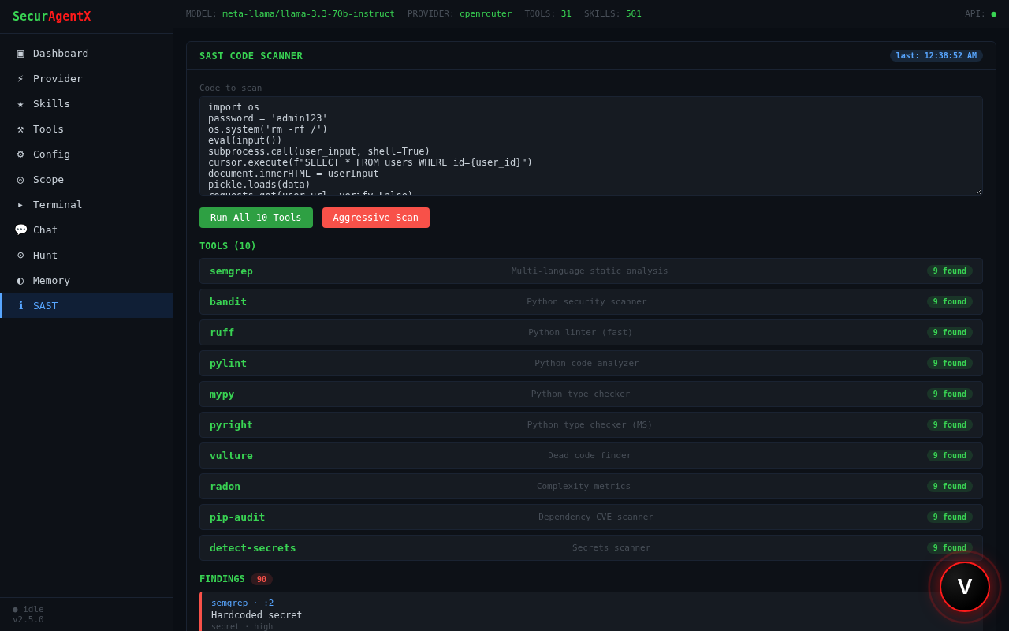This screenshot has height=631, width=1009.
Task: Click the Scope target icon
Action: [20, 179]
